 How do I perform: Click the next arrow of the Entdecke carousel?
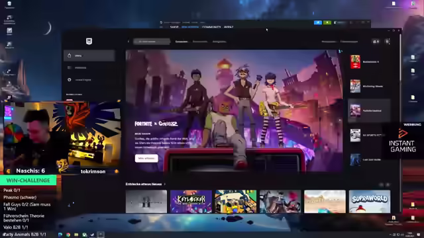(388, 184)
